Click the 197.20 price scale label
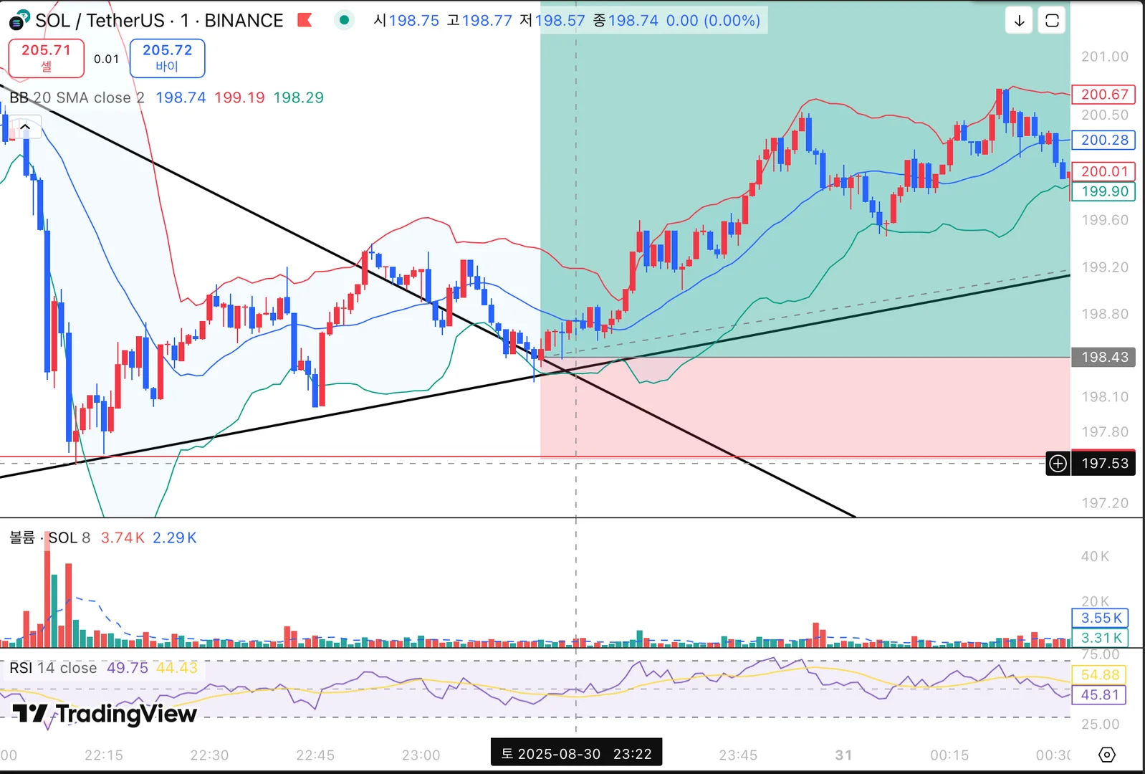 point(1104,503)
